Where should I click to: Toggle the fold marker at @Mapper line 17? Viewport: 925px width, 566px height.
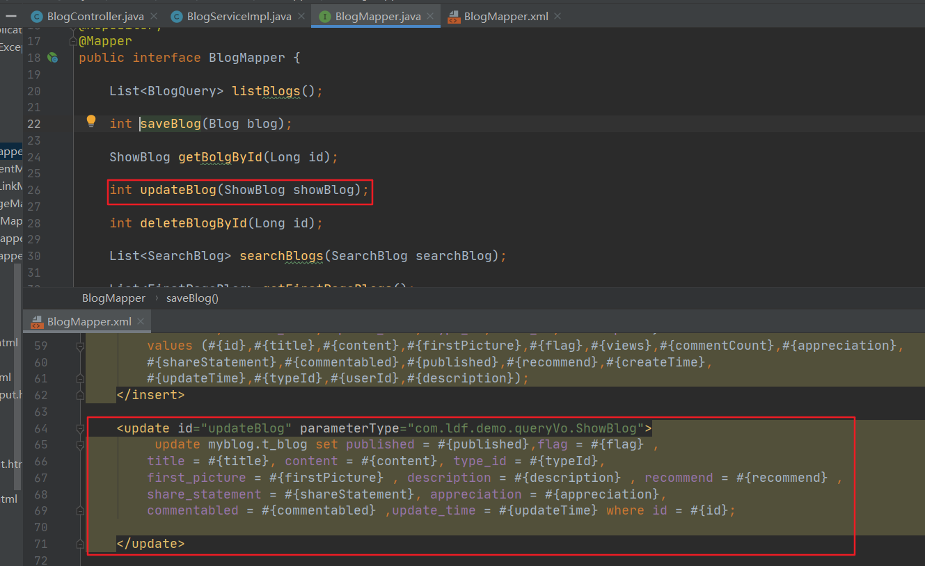[x=73, y=41]
